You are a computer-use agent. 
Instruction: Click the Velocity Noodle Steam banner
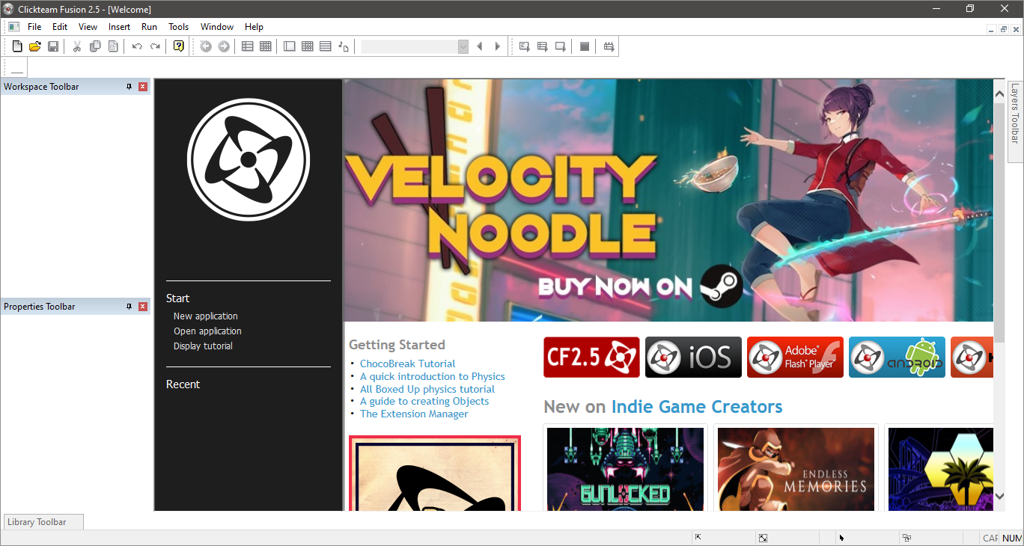(x=668, y=200)
